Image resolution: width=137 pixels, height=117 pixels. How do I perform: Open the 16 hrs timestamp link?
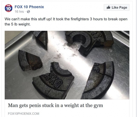pyautogui.click(x=19, y=12)
